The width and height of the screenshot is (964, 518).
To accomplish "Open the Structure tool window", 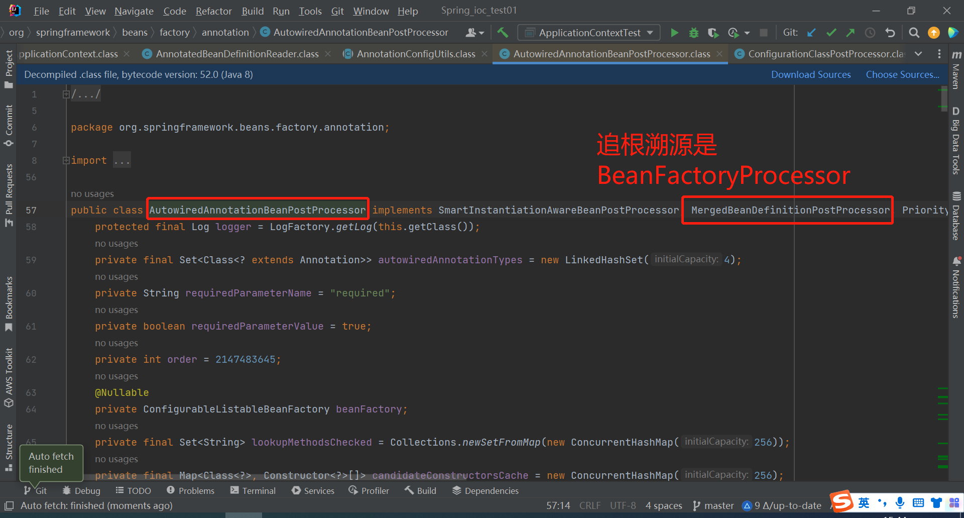I will [9, 447].
